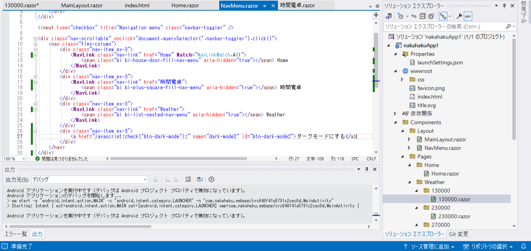Image resolution: width=531 pixels, height=251 pixels.
Task: Toggle word wrap in output window
Action: point(199,179)
